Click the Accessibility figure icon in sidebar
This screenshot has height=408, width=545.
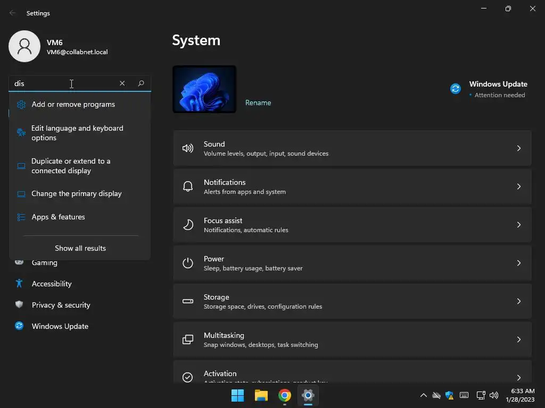(x=19, y=284)
